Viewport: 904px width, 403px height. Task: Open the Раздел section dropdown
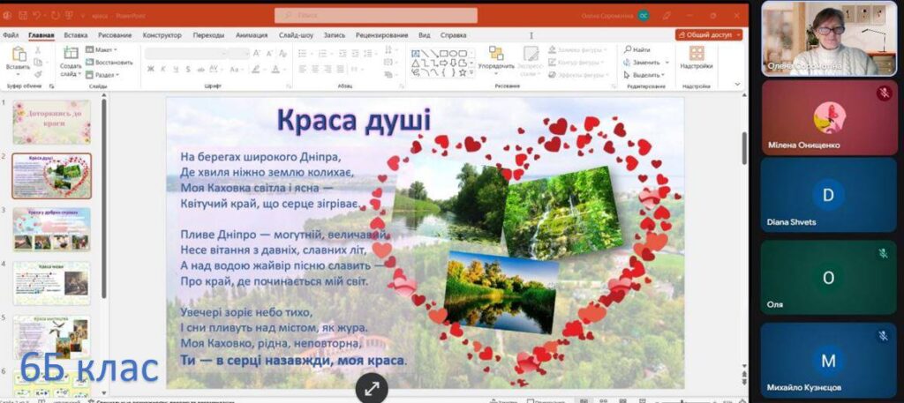(x=105, y=75)
